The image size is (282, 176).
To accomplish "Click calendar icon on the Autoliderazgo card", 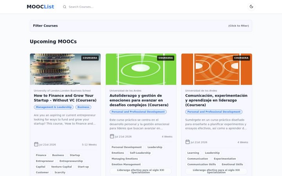I will coord(112,136).
